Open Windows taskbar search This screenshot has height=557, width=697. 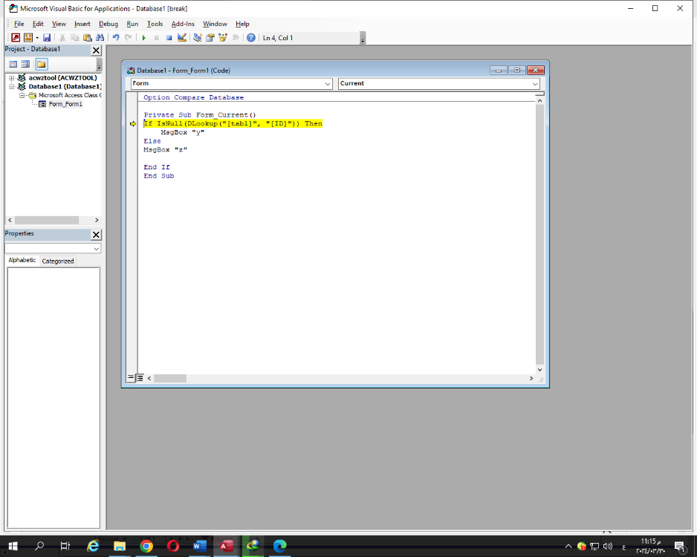(x=39, y=546)
